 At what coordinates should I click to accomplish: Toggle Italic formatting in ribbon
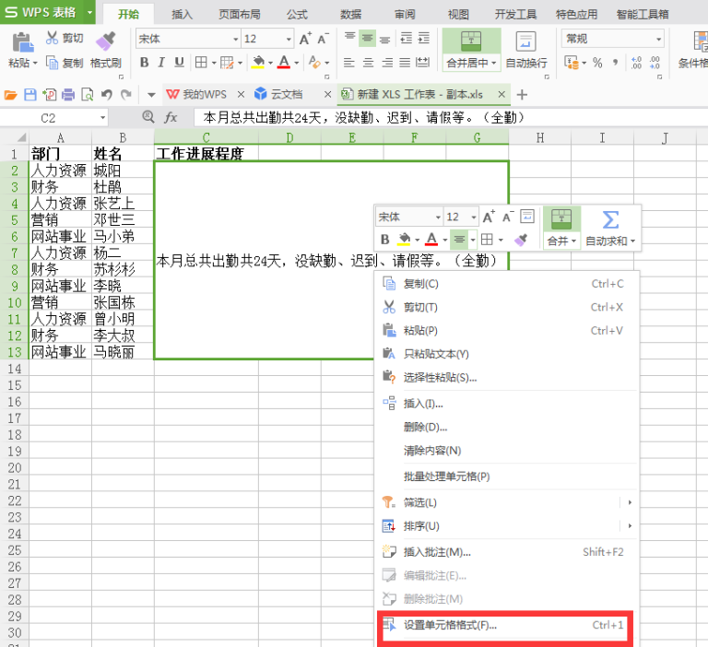click(x=161, y=63)
